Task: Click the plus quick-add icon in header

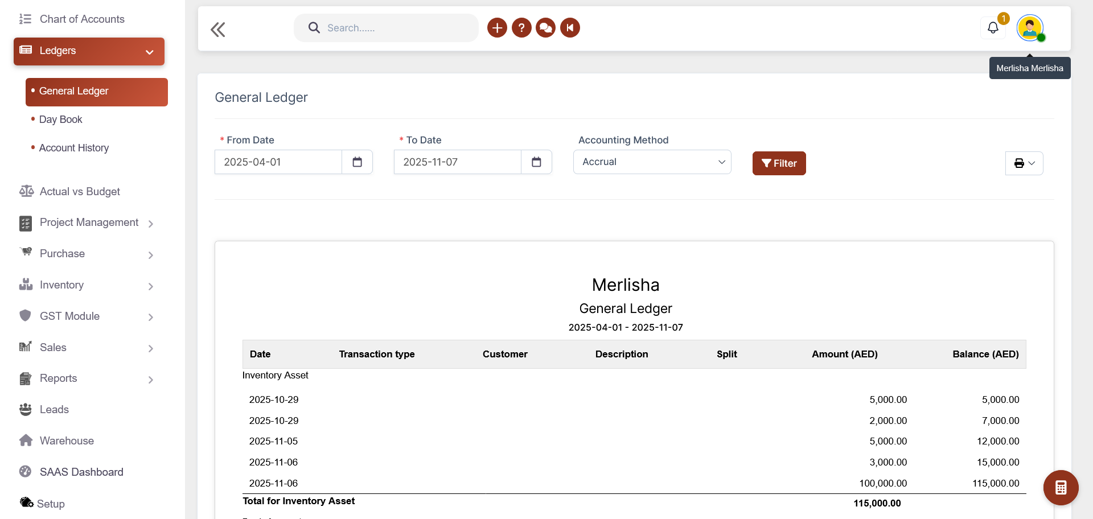Action: pos(497,27)
